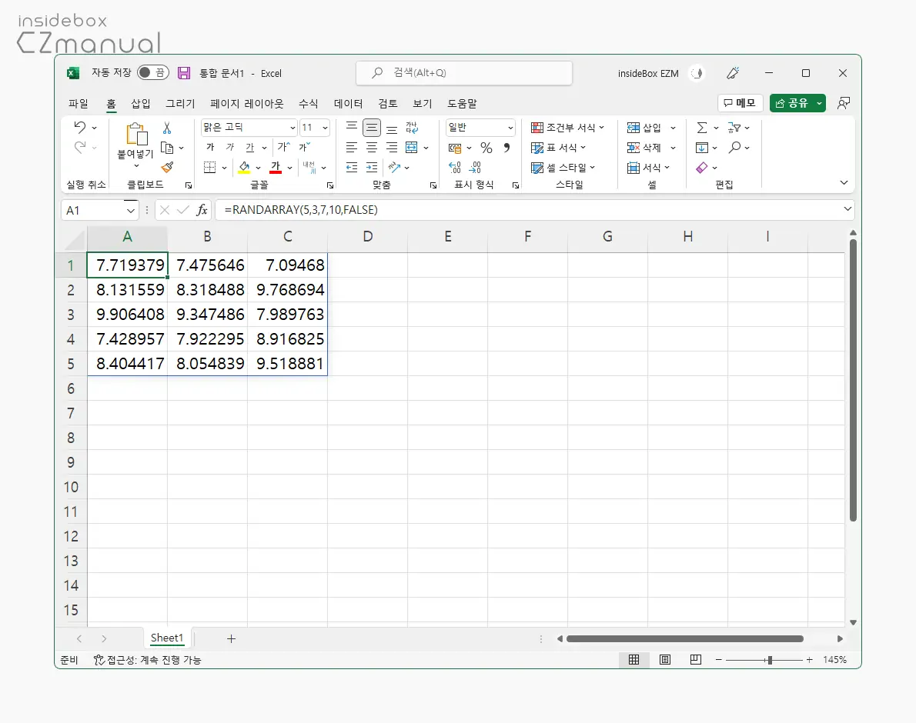
Task: Decrease indent icon
Action: 352,168
